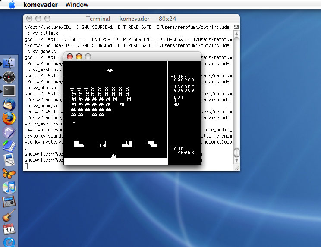
Task: Minimize the Terminal window
Action: click(38, 19)
